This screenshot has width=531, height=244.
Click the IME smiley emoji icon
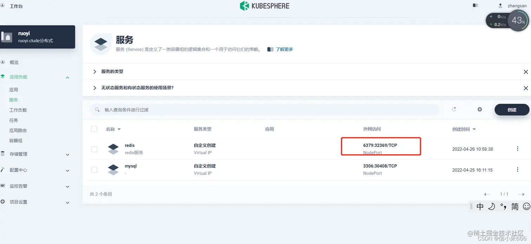pos(526,206)
